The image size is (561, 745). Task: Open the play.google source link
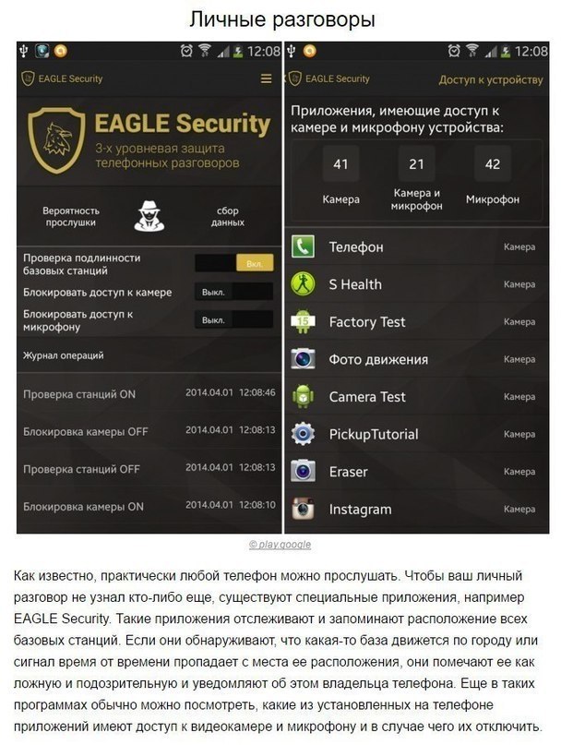tap(280, 545)
